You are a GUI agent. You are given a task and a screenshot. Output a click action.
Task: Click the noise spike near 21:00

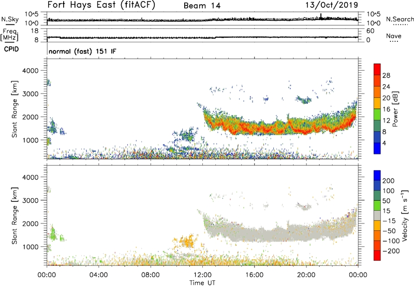pyautogui.click(x=321, y=17)
